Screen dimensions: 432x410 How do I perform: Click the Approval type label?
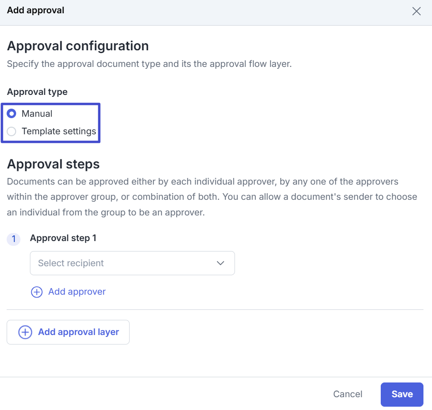[x=37, y=92]
